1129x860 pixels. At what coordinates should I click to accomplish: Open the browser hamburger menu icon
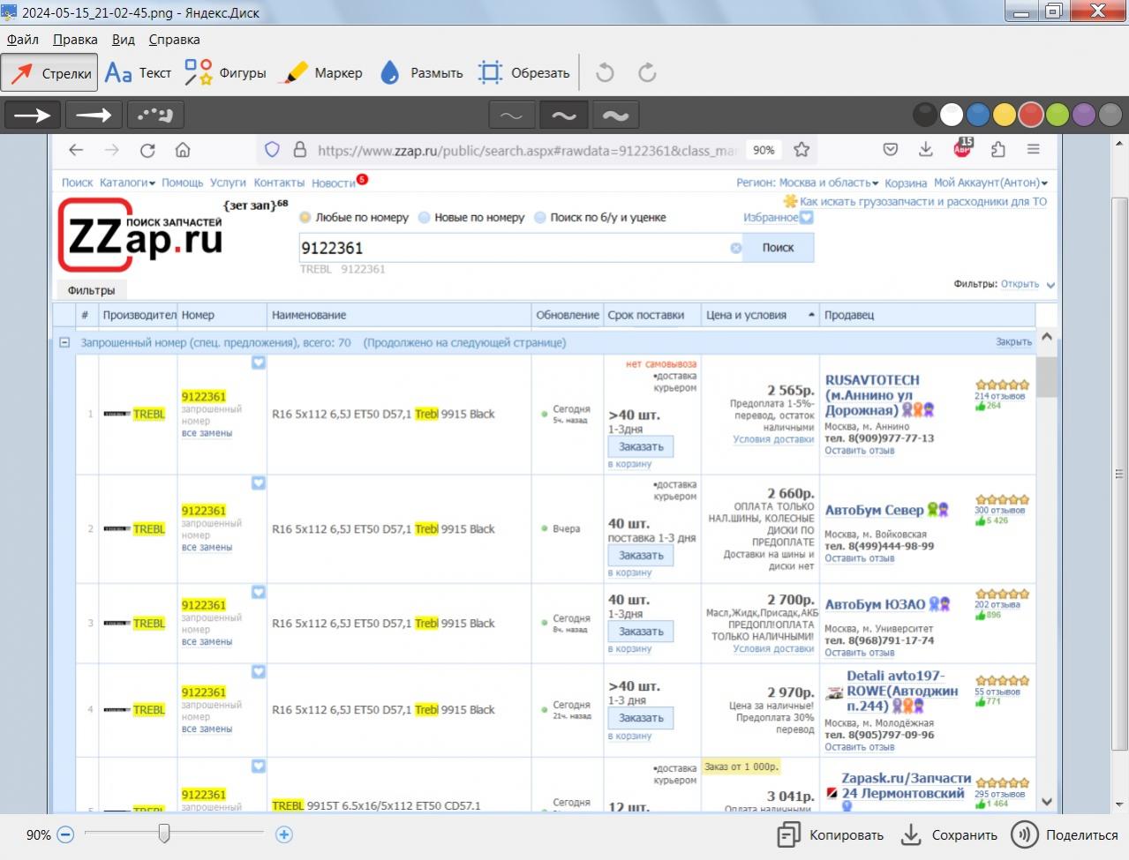(1034, 150)
